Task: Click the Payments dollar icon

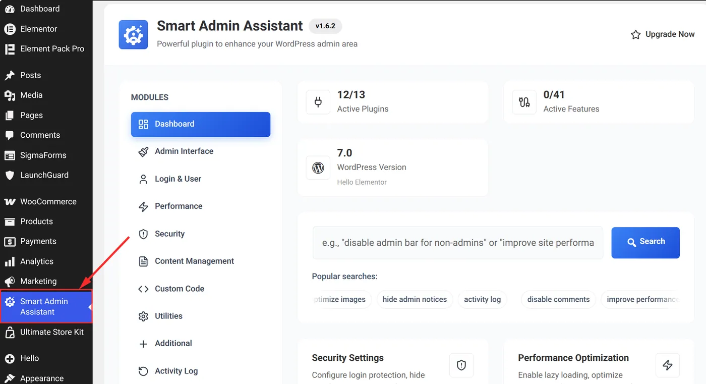Action: tap(10, 241)
